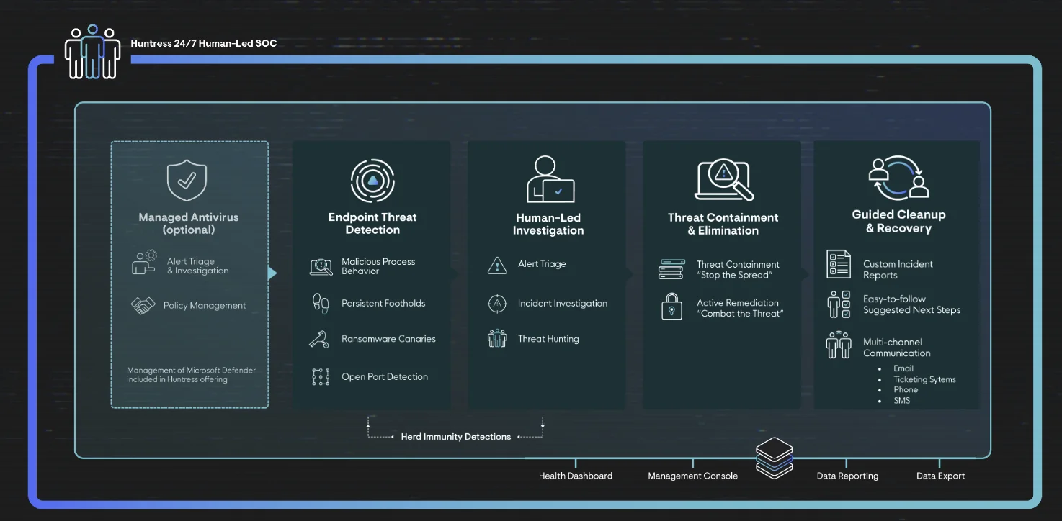Select the Incident Investigation crosshair icon
Viewport: 1062px width, 521px height.
pos(497,304)
